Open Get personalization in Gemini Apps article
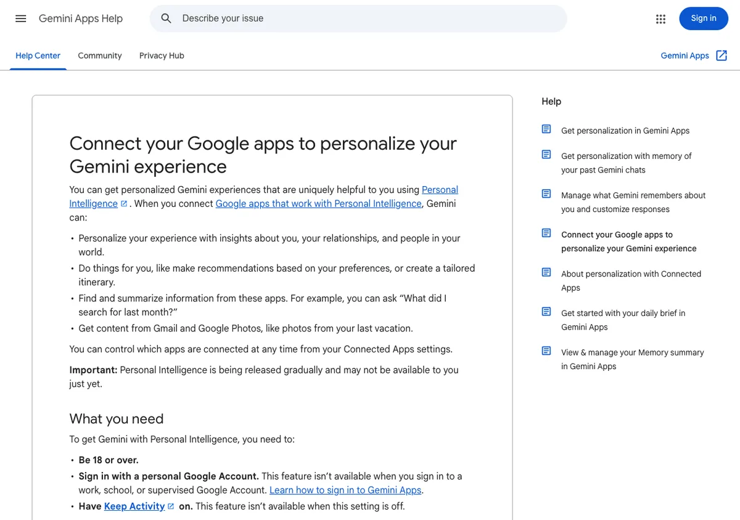Viewport: 740px width, 520px height. coord(625,131)
